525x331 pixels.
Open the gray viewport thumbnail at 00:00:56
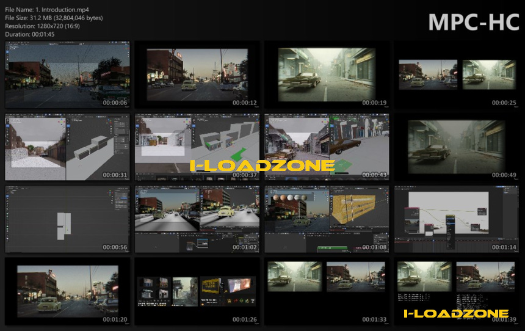(x=67, y=219)
